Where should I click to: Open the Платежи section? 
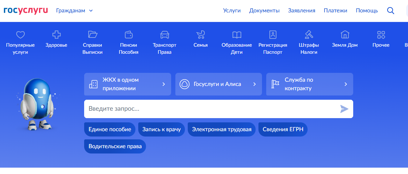click(336, 11)
